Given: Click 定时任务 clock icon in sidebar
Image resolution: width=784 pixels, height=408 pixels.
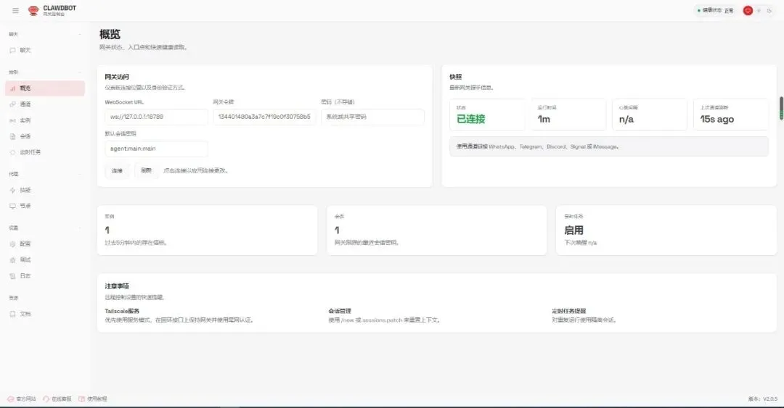Looking at the screenshot, I should (12, 152).
